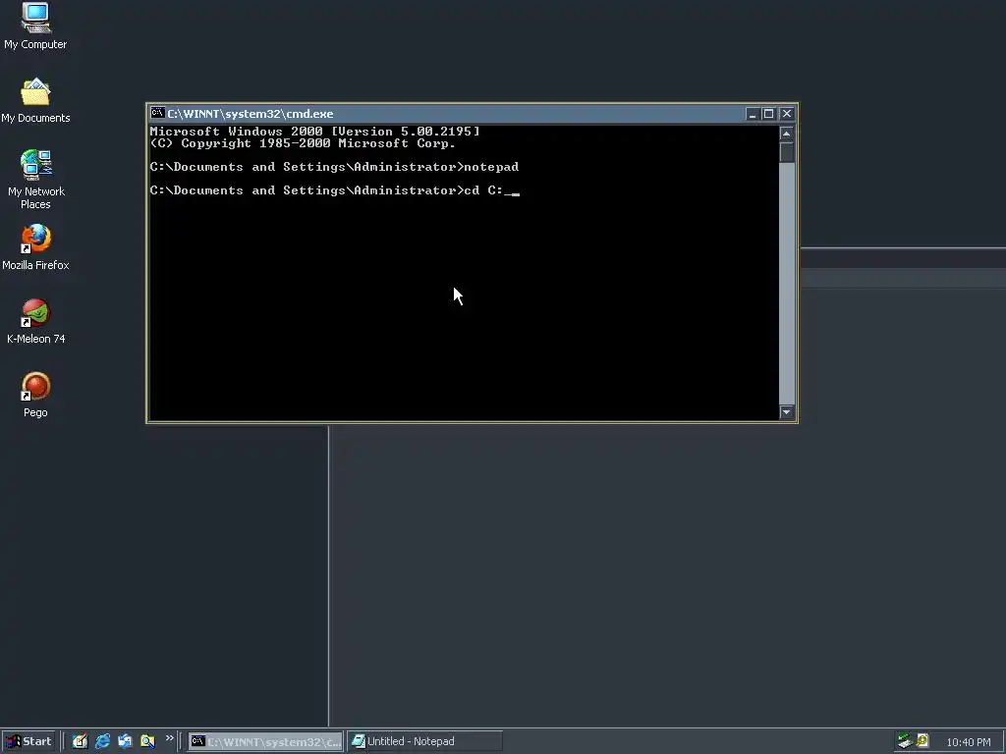Switch to Untitled - Notepad taskbar button
The height and width of the screenshot is (754, 1006).
pyautogui.click(x=424, y=742)
